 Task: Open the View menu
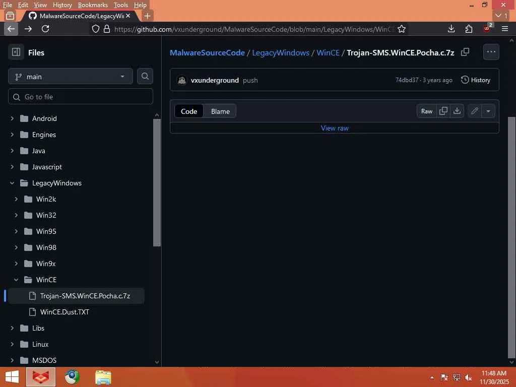pos(40,5)
